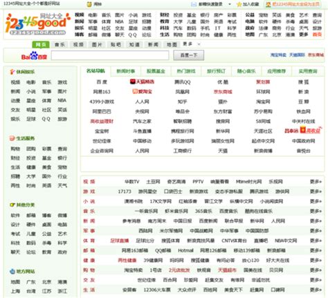Focus the Baidu search input field

point(110,55)
